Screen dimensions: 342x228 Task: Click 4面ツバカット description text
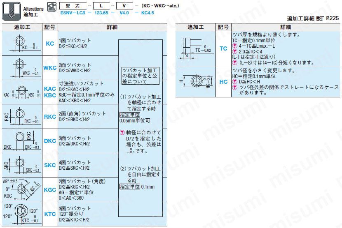(x=75, y=162)
